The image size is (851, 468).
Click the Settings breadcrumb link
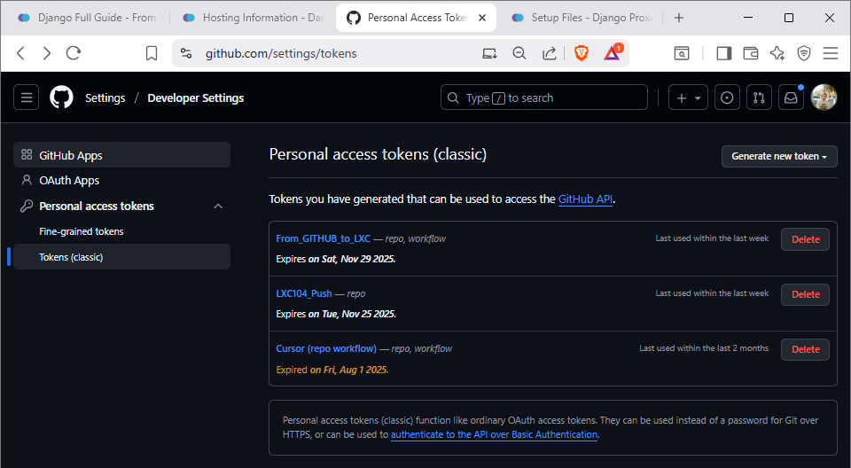105,98
